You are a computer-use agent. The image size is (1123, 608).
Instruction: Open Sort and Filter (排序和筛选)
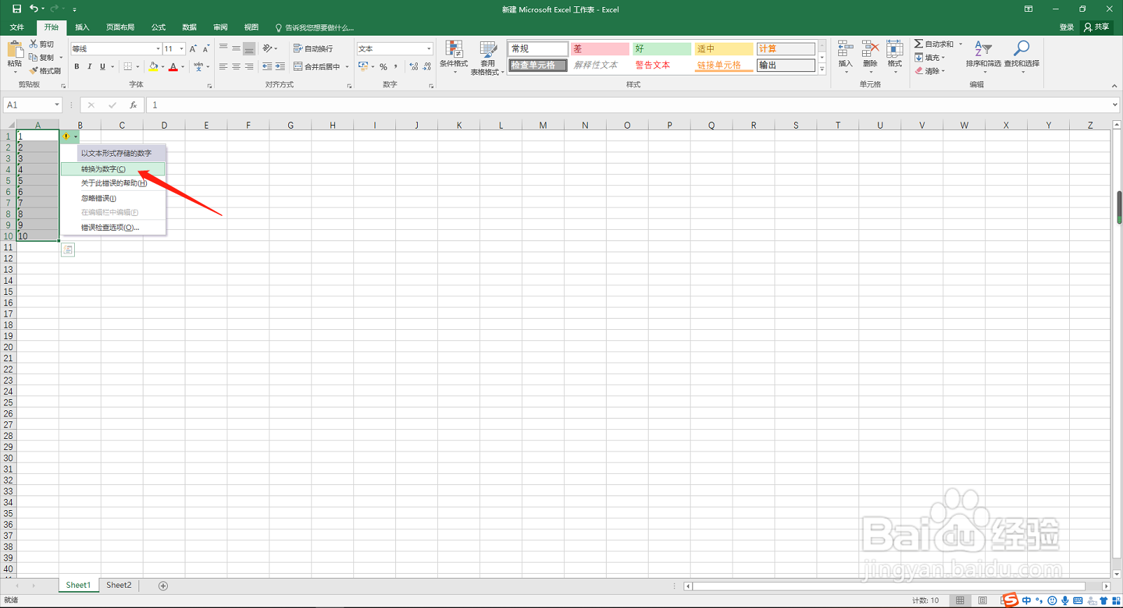983,57
